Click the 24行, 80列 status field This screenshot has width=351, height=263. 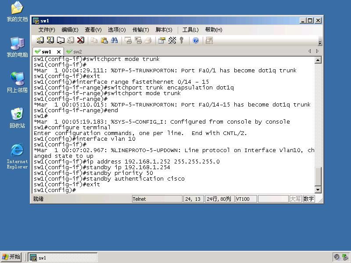click(219, 199)
